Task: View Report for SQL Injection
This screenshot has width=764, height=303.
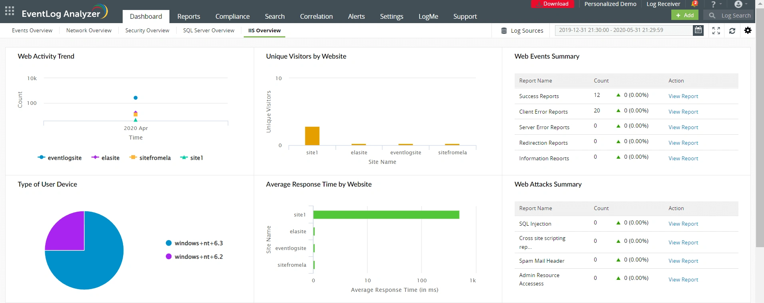Action: (x=683, y=224)
